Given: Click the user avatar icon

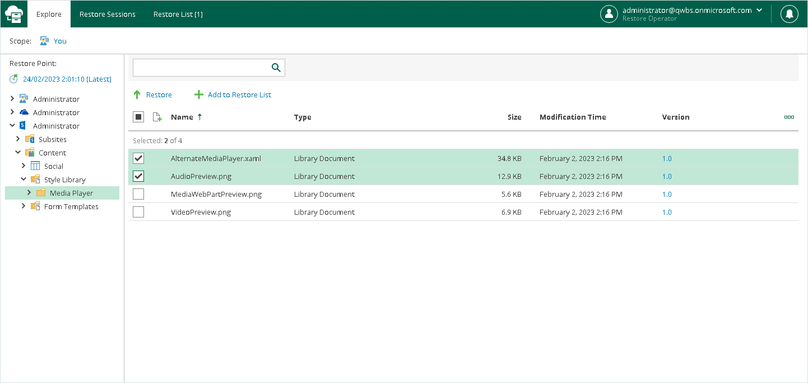Looking at the screenshot, I should coord(609,14).
